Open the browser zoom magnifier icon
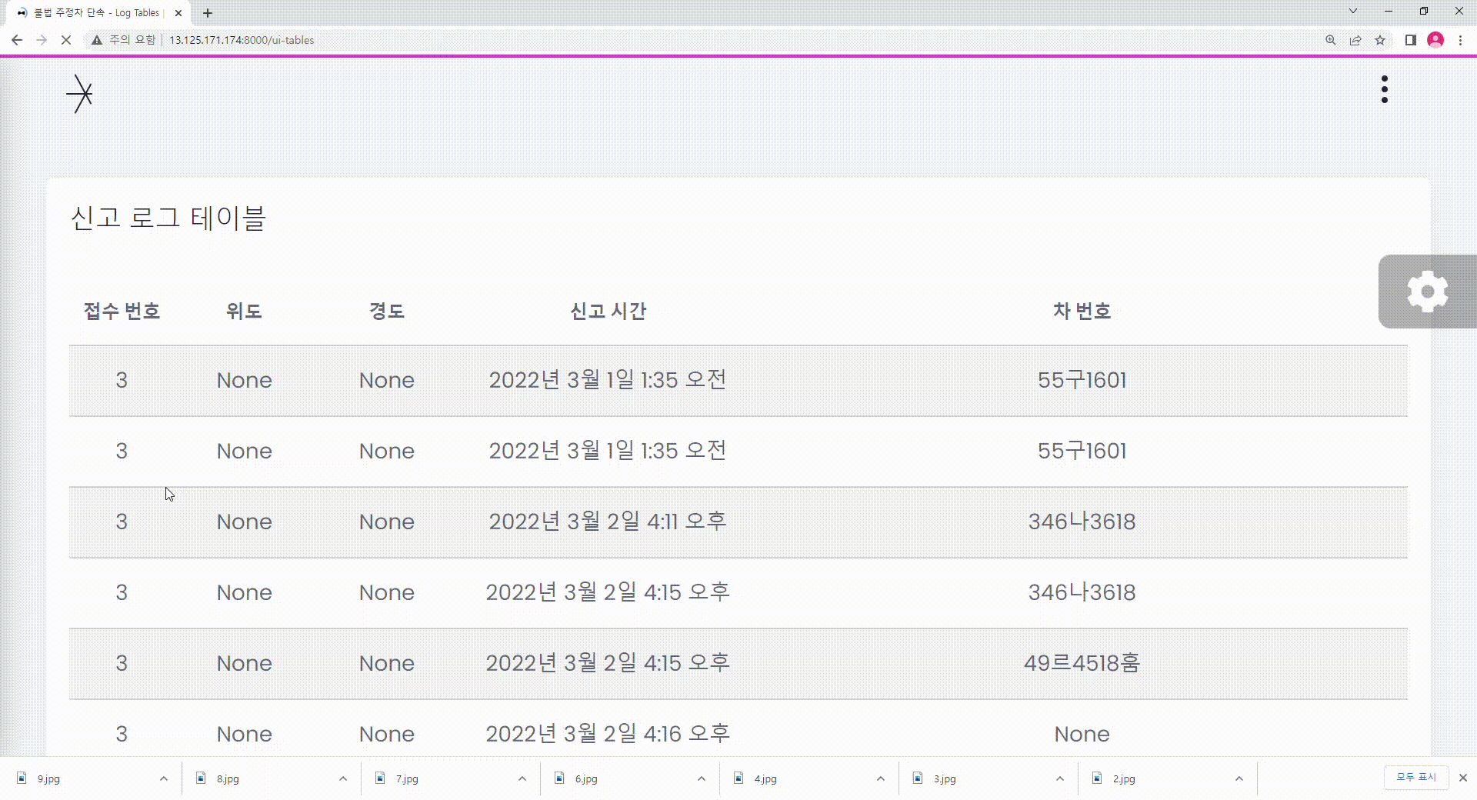Screen dimensions: 1477x800 coord(1330,40)
